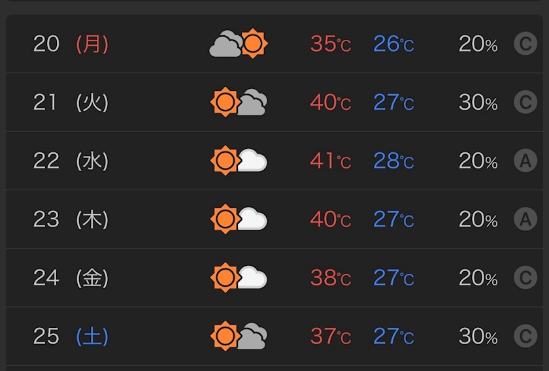549x371 pixels.
Task: Click the weather icon for Thursday 23
Action: pyautogui.click(x=239, y=219)
